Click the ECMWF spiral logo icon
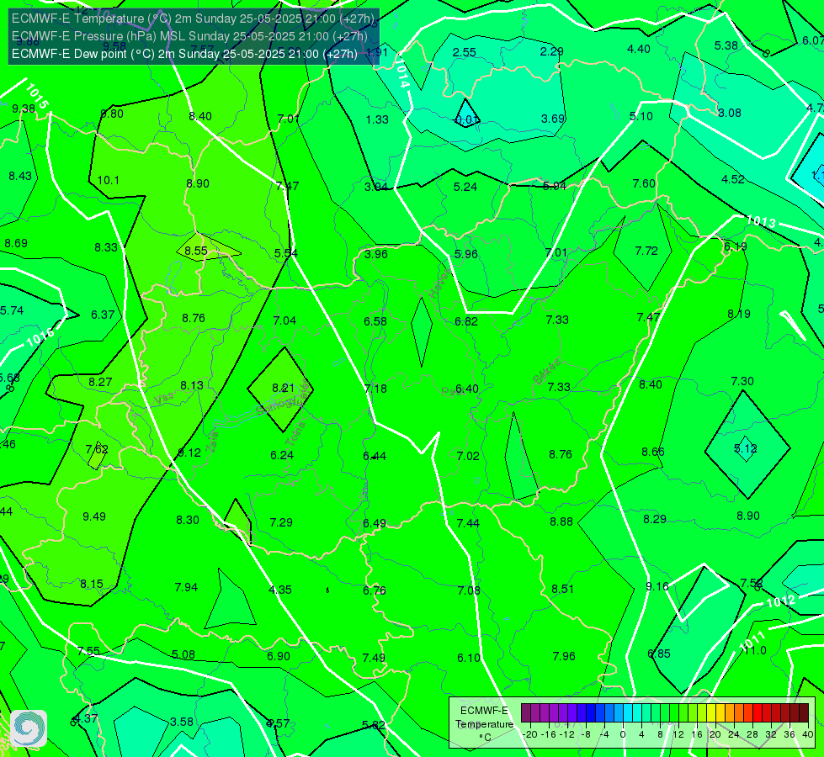This screenshot has width=824, height=757. pos(29,728)
